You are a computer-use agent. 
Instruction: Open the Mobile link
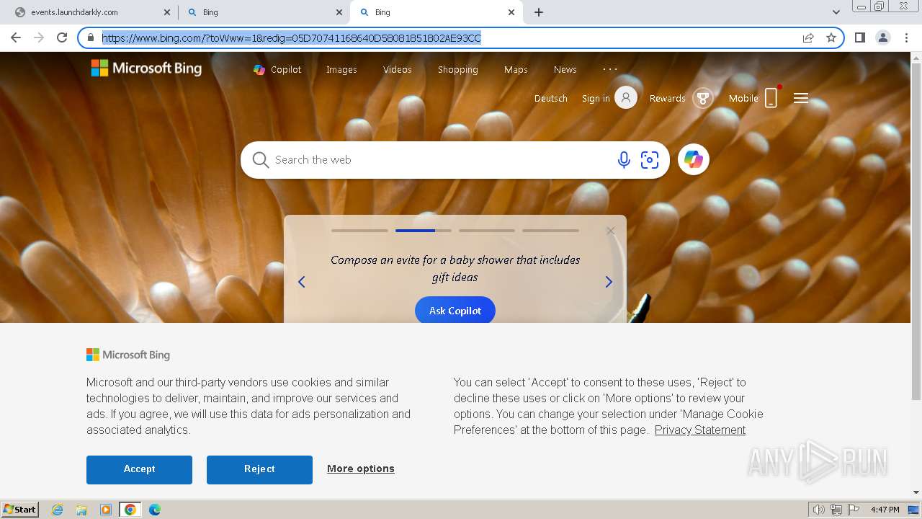pyautogui.click(x=743, y=98)
